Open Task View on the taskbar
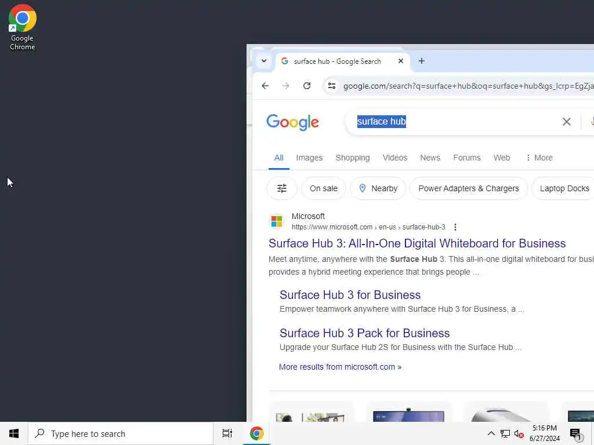The image size is (594, 445). tap(227, 433)
